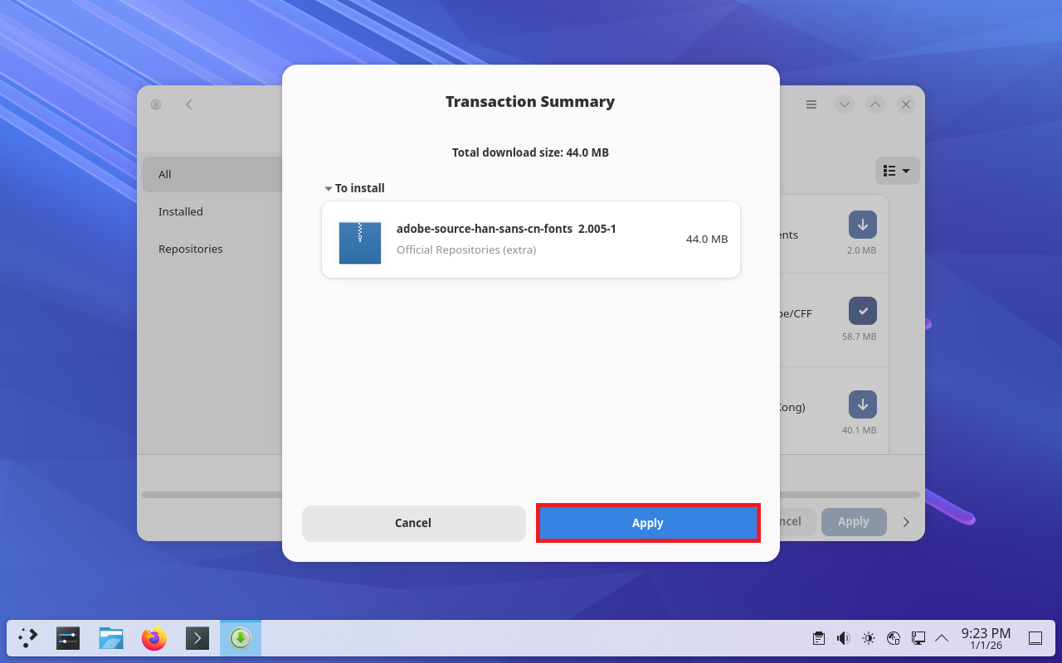Expand details with the bottom-right chevron arrow

906,522
